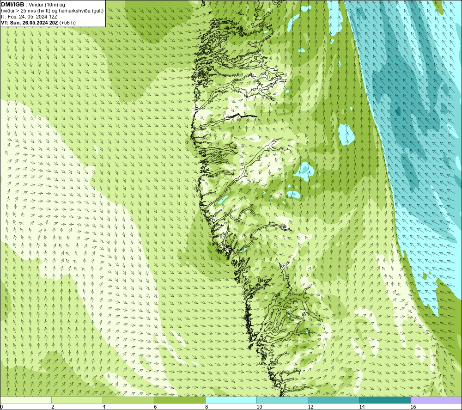Click the purple swatch above 16 m/s
The width and height of the screenshot is (462, 410).
click(x=436, y=400)
